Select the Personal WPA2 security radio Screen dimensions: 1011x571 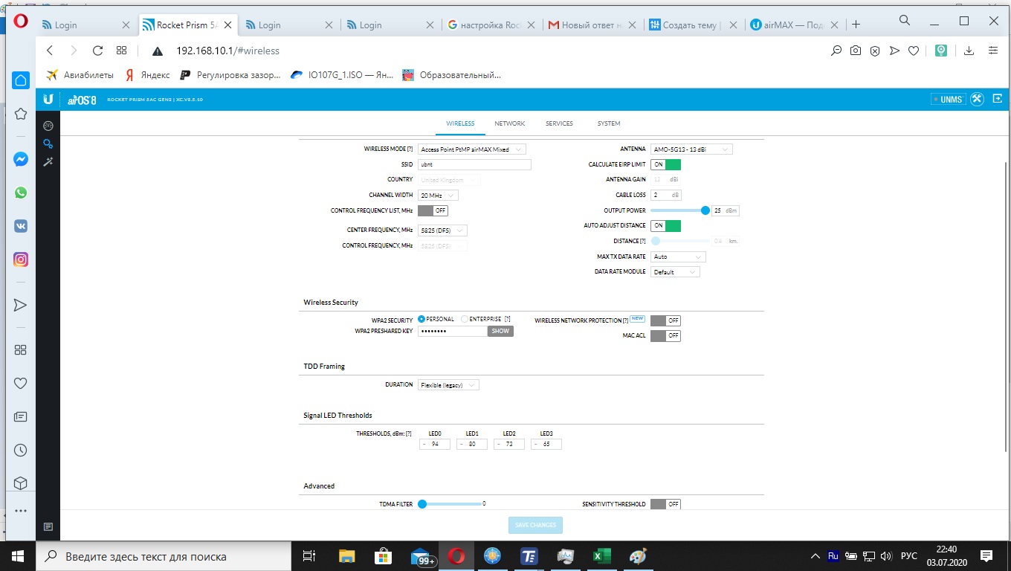tap(421, 319)
